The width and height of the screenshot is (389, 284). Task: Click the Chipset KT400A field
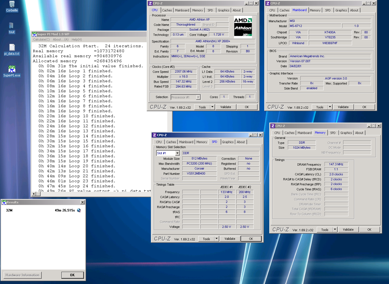pos(330,32)
